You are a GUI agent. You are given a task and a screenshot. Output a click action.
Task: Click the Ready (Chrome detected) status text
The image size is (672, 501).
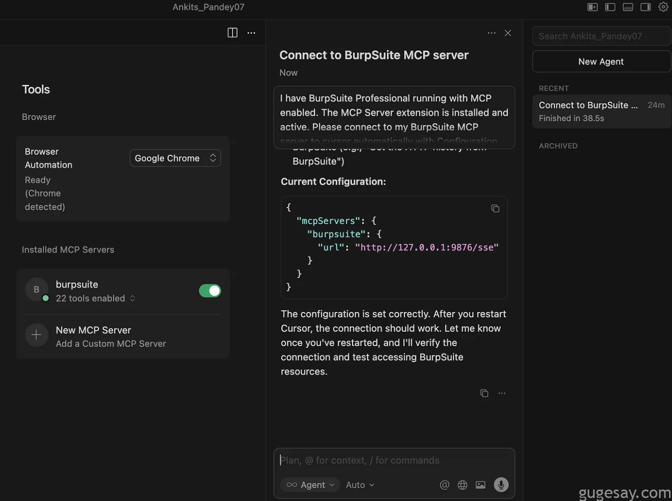coord(45,193)
